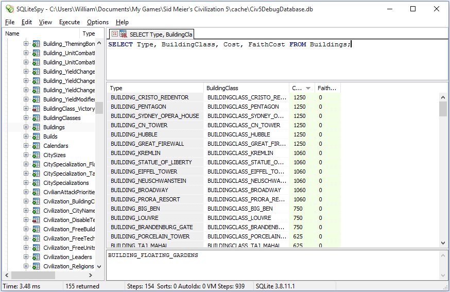The width and height of the screenshot is (450, 292).
Task: Sort results by the BuildingClass column header
Action: click(247, 88)
